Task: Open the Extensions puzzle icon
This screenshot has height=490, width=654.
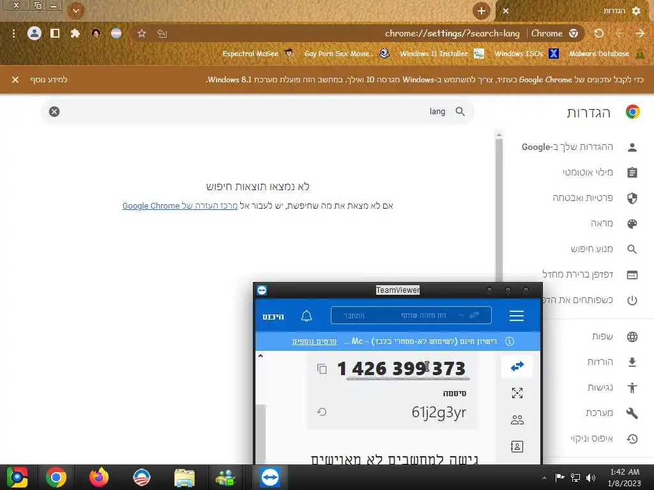Action: pyautogui.click(x=75, y=33)
